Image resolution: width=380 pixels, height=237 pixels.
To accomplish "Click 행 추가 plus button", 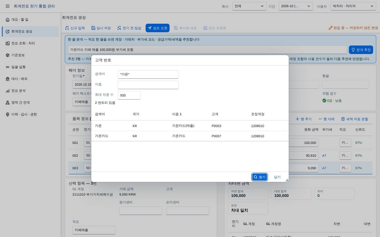I will point(303,119).
